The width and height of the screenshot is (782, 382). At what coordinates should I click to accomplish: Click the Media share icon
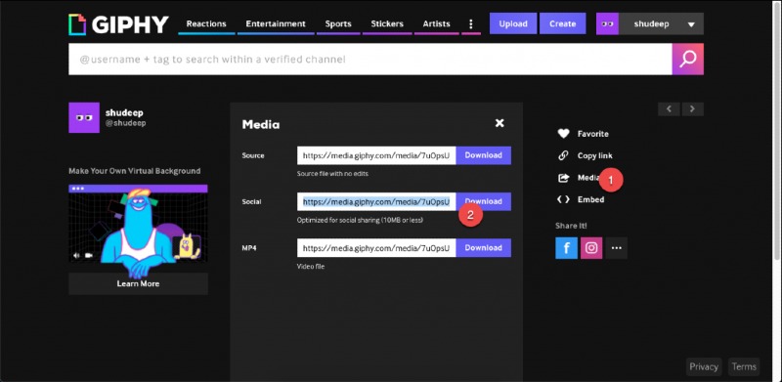[563, 178]
